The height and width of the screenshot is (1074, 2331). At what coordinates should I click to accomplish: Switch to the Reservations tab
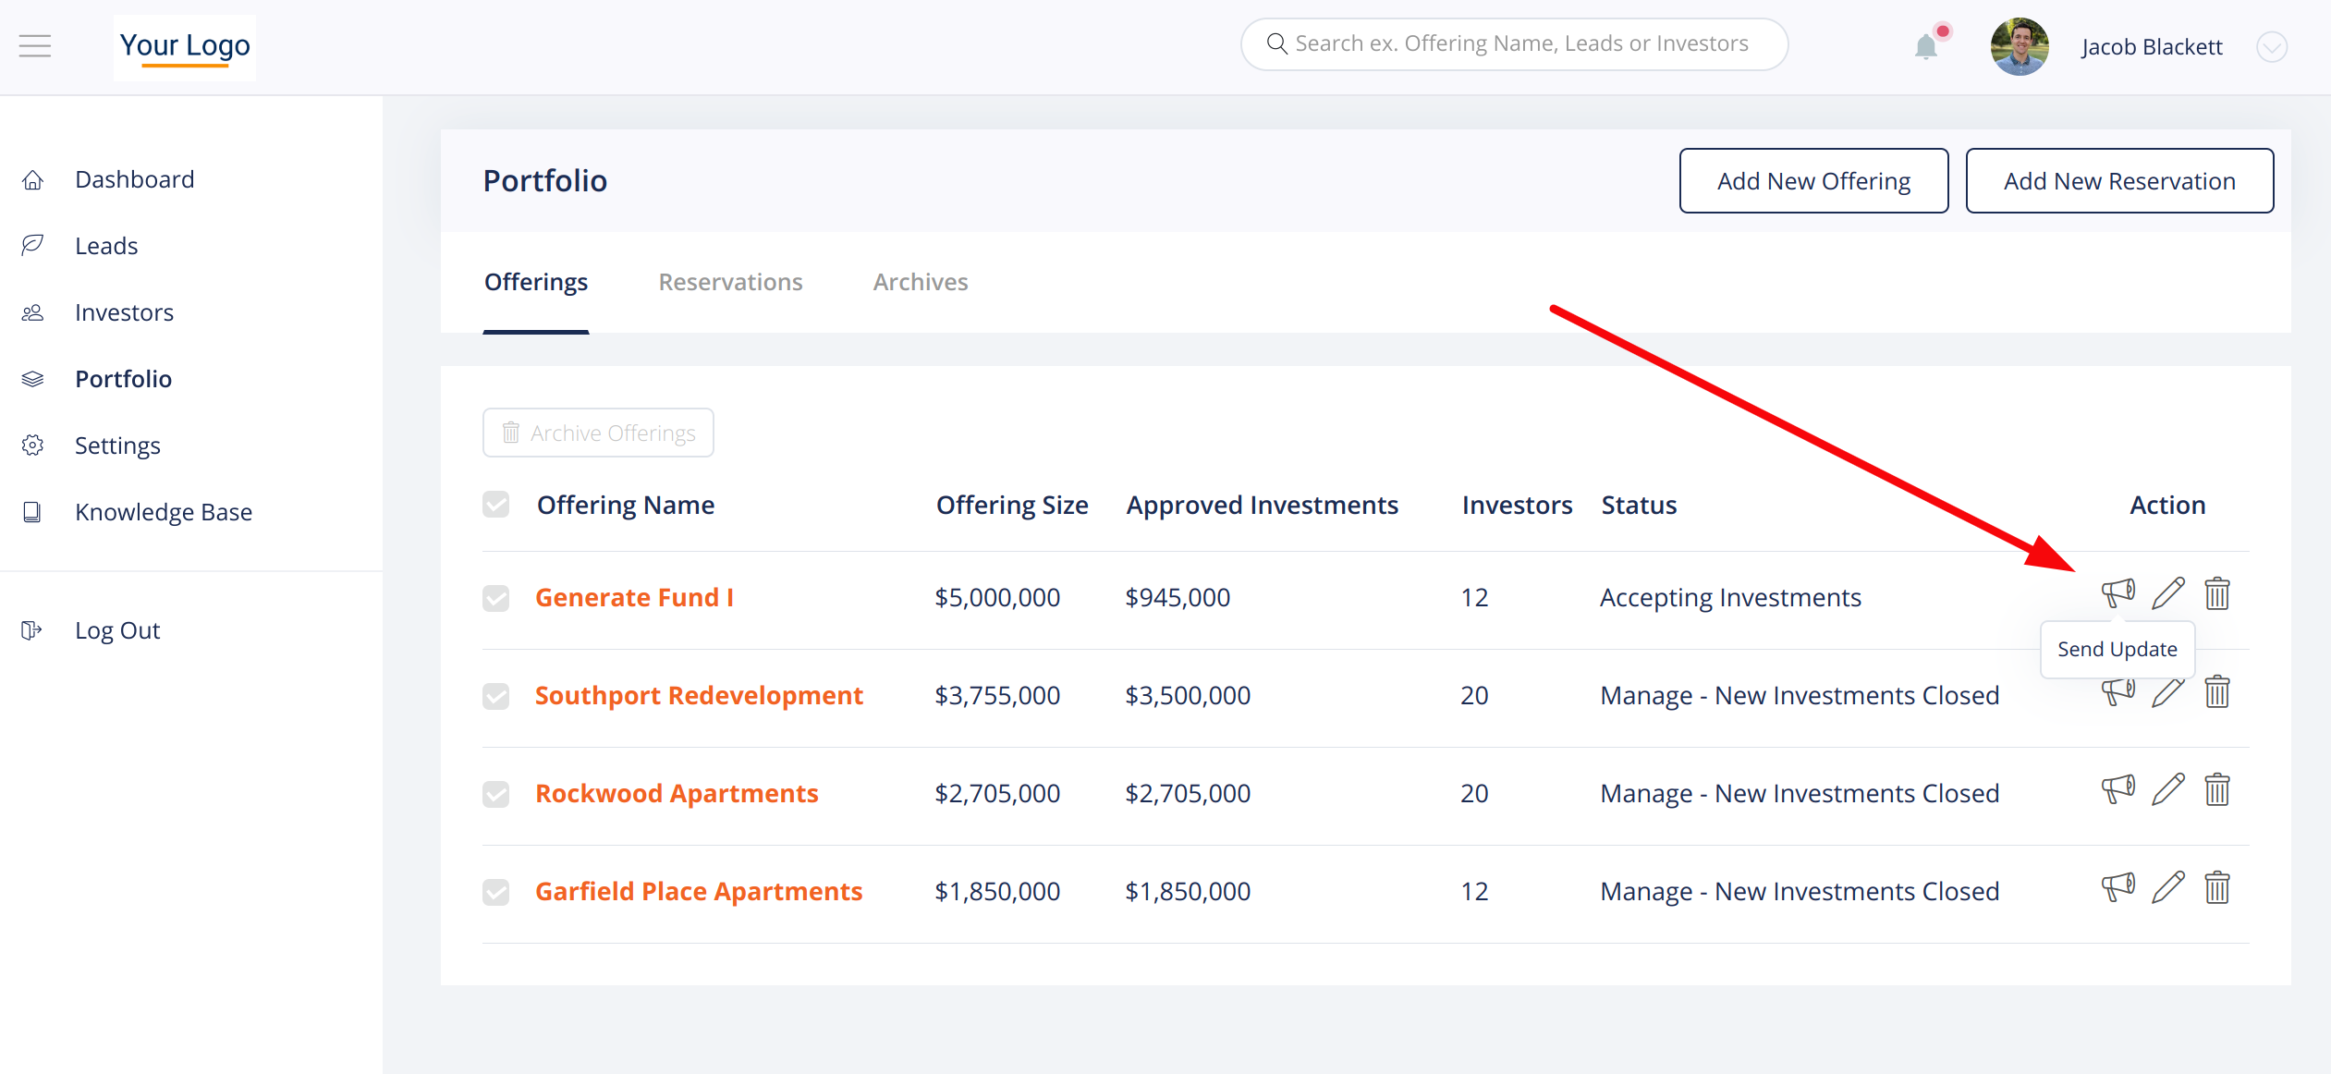(x=730, y=282)
